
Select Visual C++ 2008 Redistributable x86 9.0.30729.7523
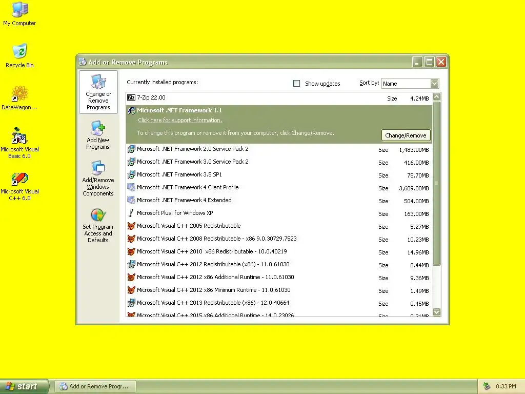click(279, 239)
